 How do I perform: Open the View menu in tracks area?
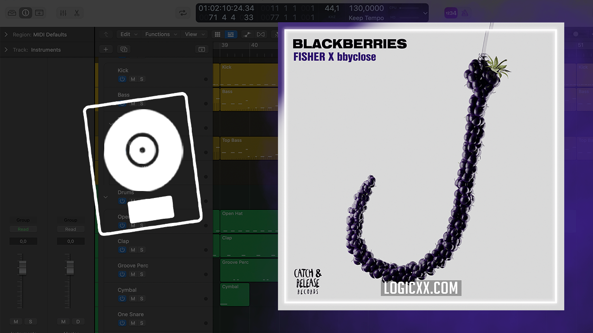[x=194, y=34]
